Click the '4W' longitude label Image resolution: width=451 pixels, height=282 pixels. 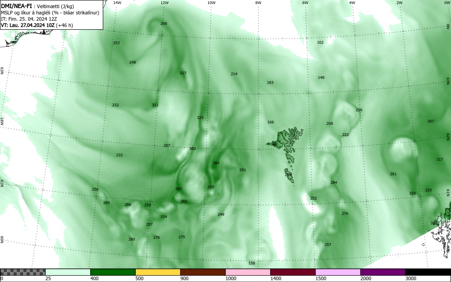tap(352, 3)
